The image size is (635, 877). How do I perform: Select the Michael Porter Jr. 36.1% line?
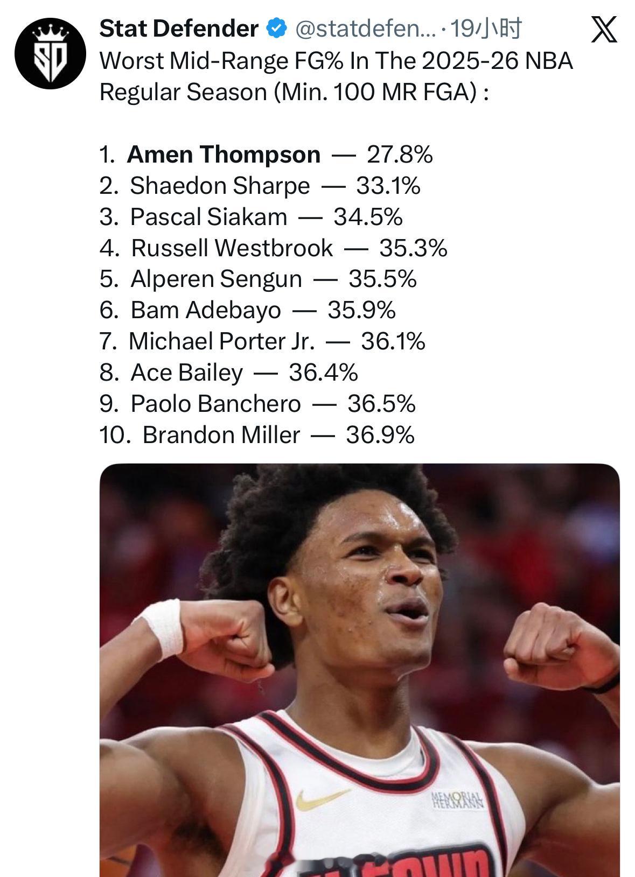[262, 341]
